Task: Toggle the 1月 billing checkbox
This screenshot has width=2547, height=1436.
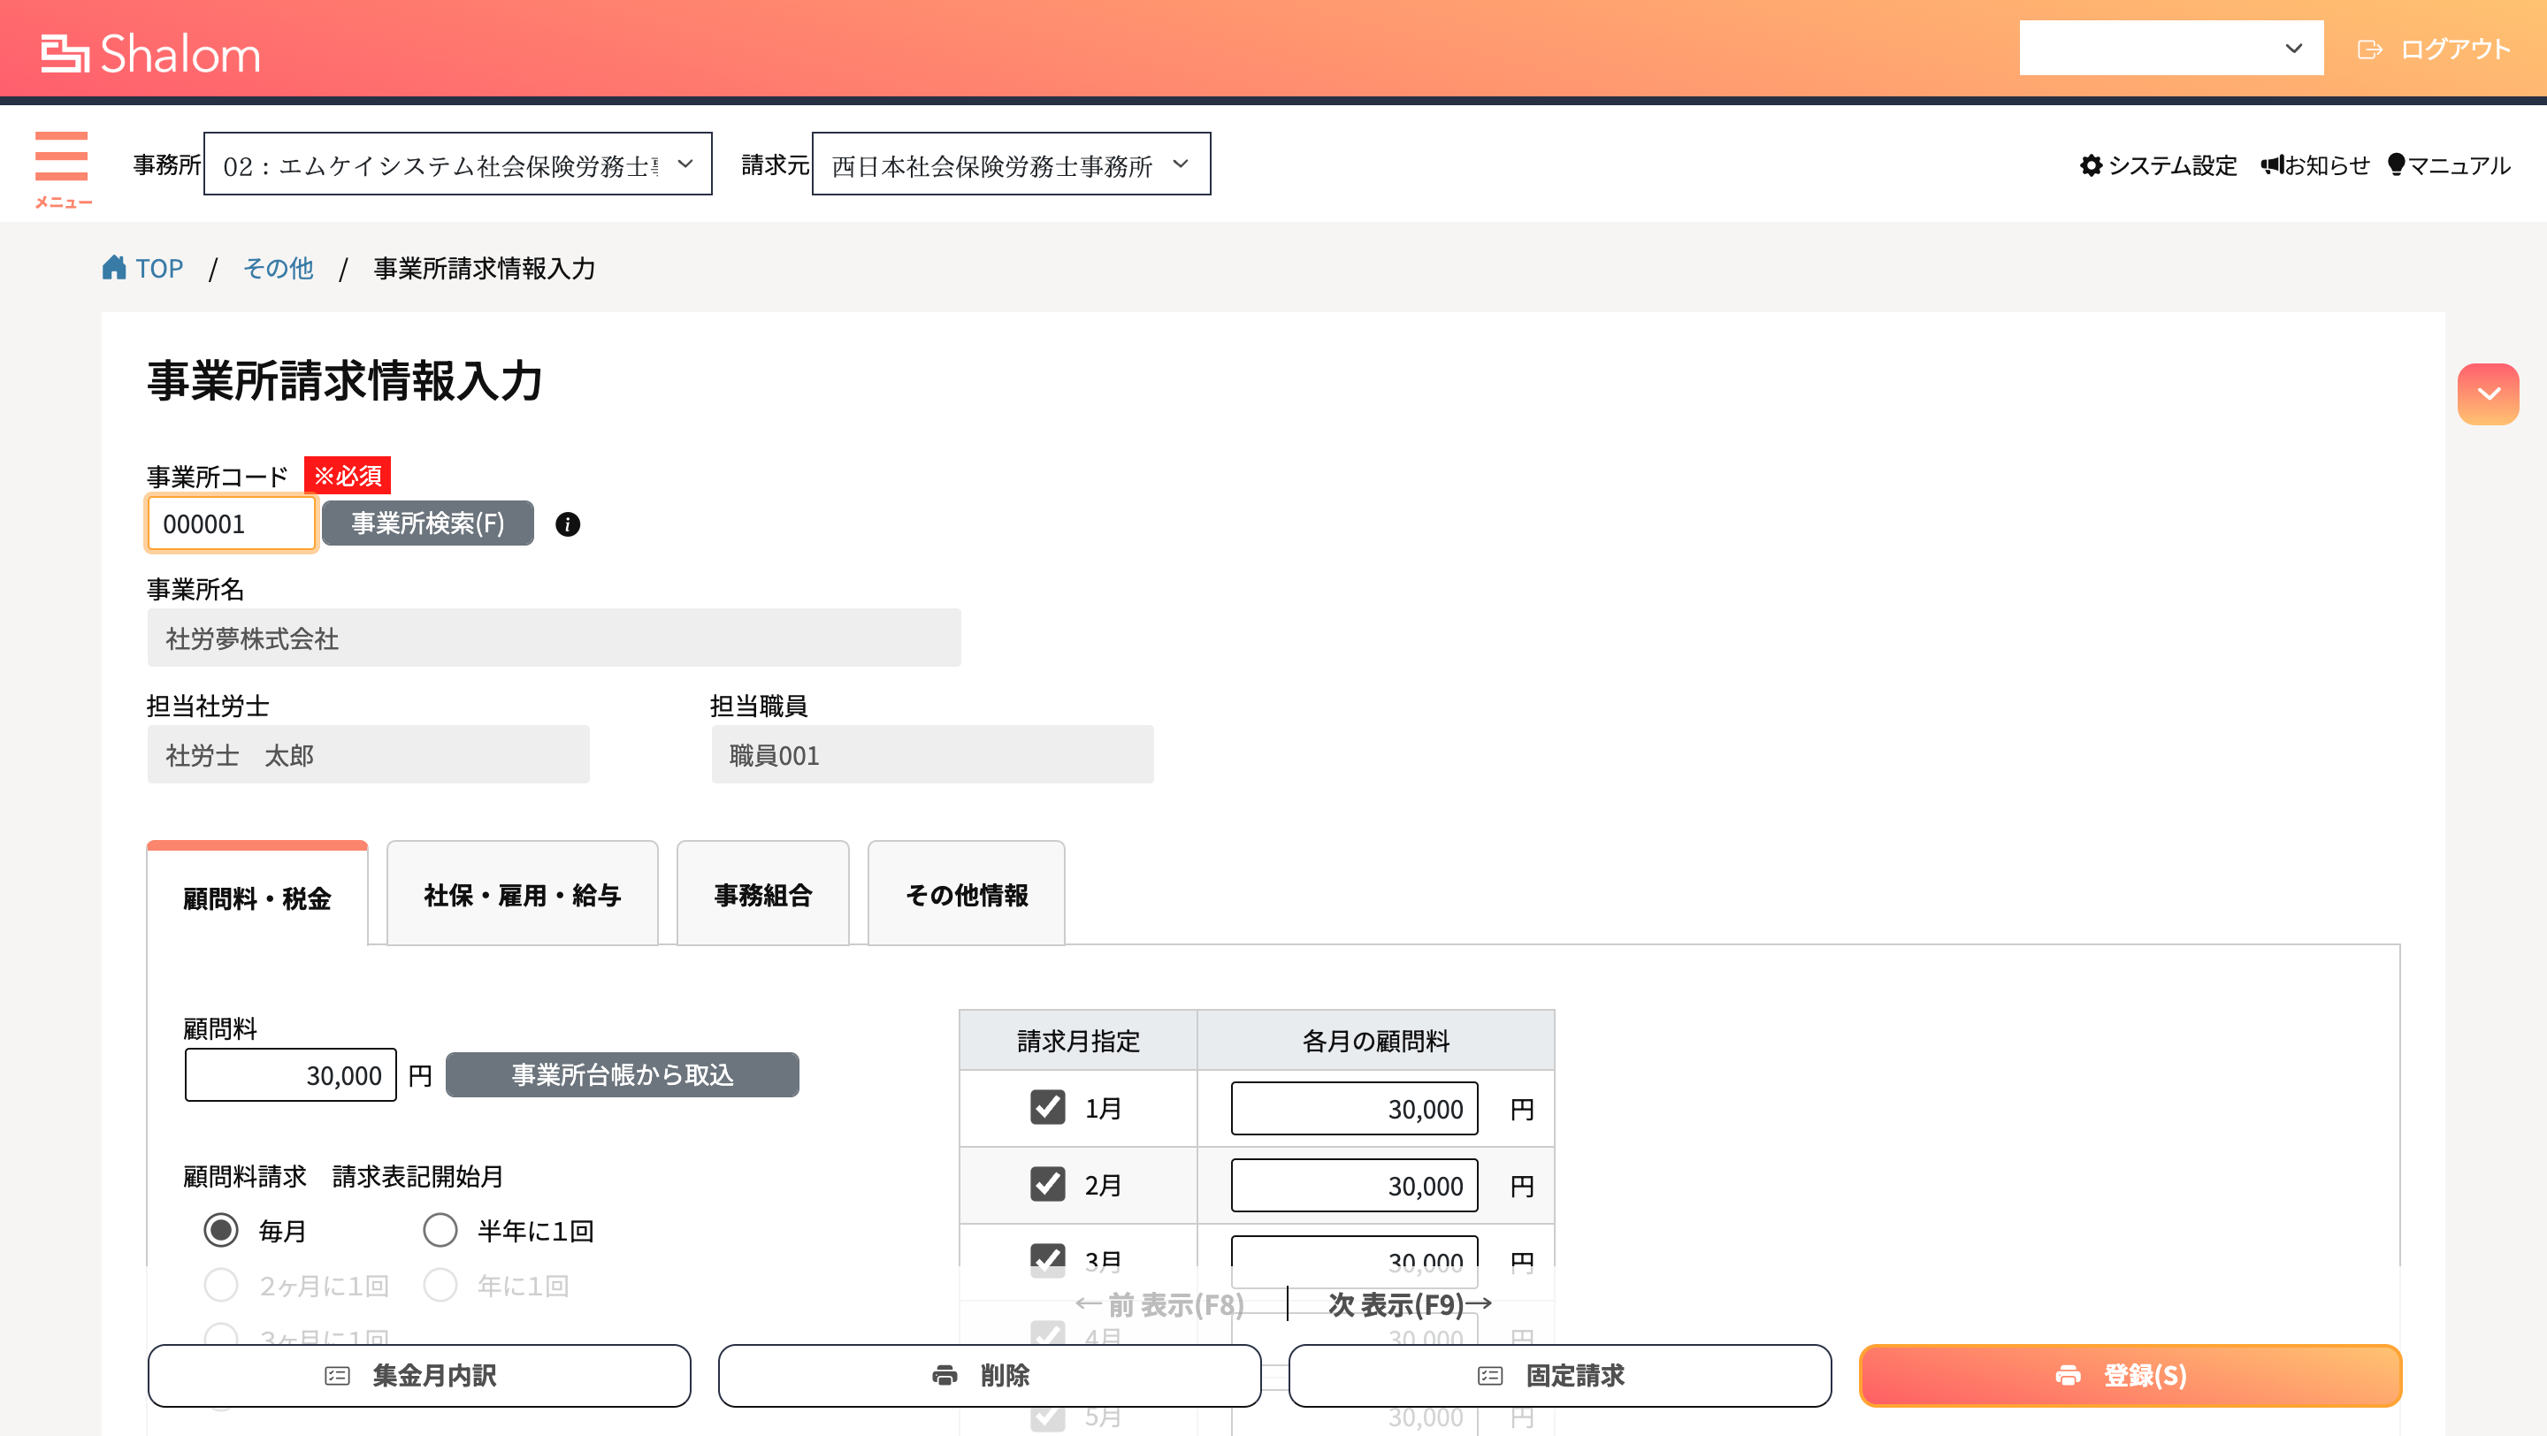Action: point(1047,1107)
